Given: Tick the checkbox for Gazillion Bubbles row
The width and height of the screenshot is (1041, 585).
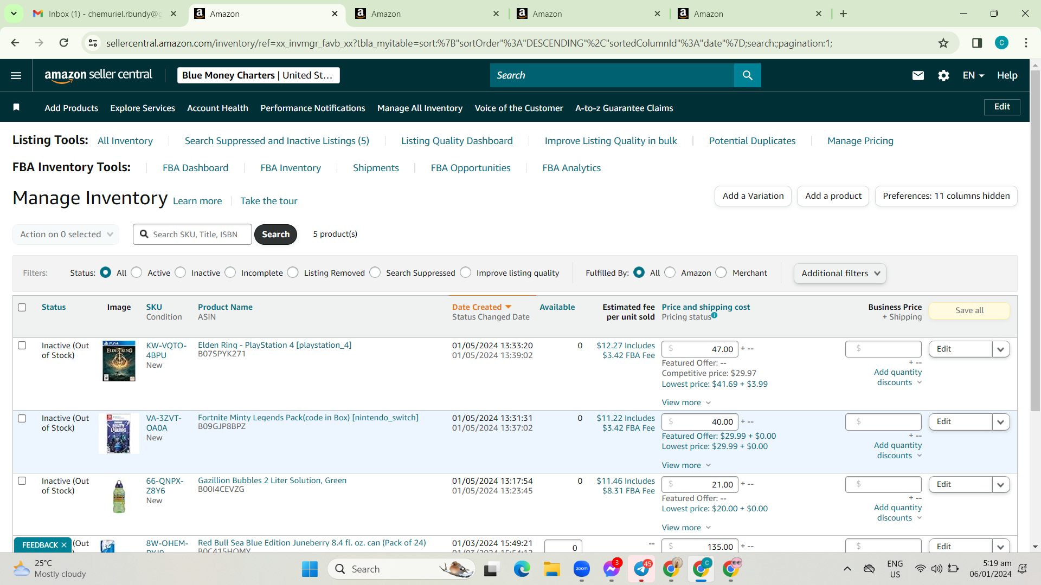Looking at the screenshot, I should pyautogui.click(x=22, y=480).
